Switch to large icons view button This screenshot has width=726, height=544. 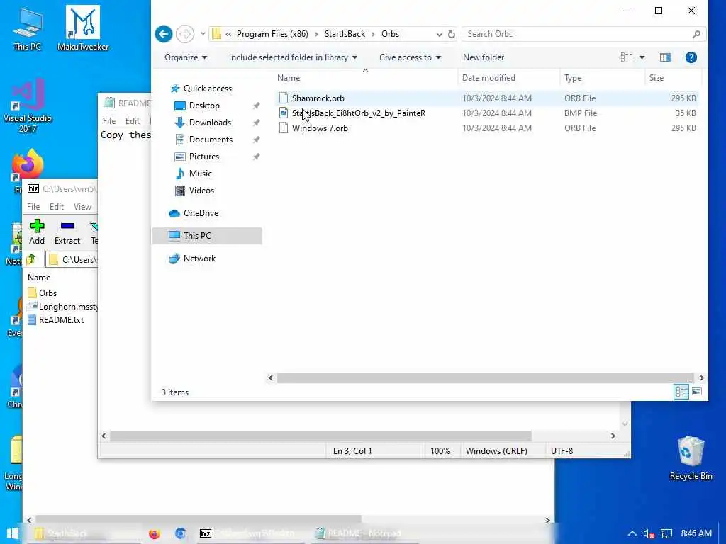[697, 392]
